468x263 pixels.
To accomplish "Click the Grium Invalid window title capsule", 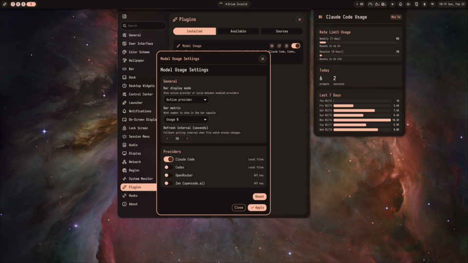I will coord(234,4).
